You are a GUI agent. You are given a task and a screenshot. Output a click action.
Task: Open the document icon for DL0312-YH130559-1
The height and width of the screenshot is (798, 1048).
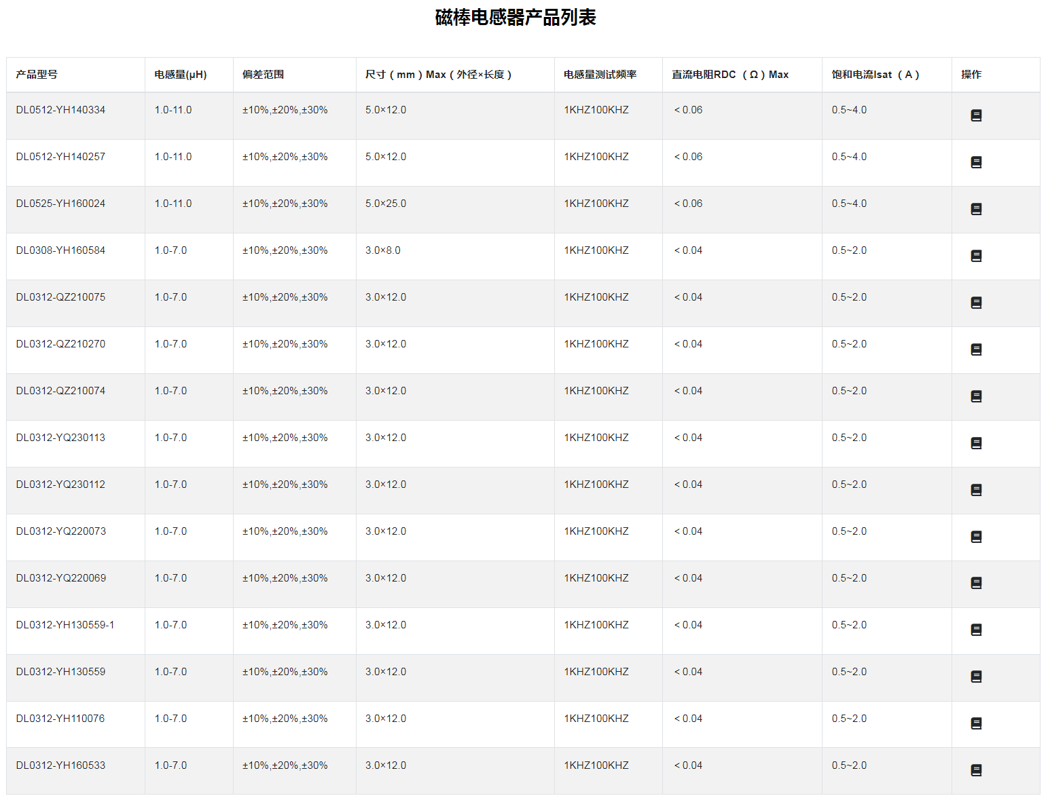(976, 630)
